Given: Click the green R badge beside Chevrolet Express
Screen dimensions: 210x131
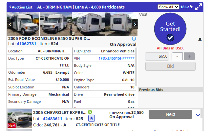Looking at the screenshot, I should pos(90,112).
